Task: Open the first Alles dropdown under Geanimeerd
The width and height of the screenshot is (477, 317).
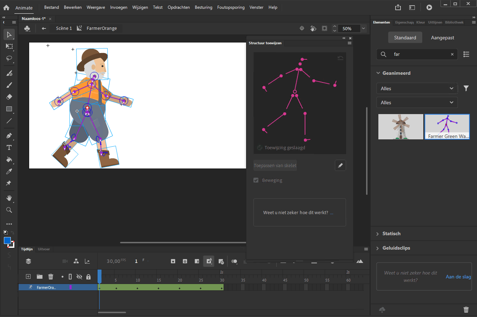Action: point(417,88)
